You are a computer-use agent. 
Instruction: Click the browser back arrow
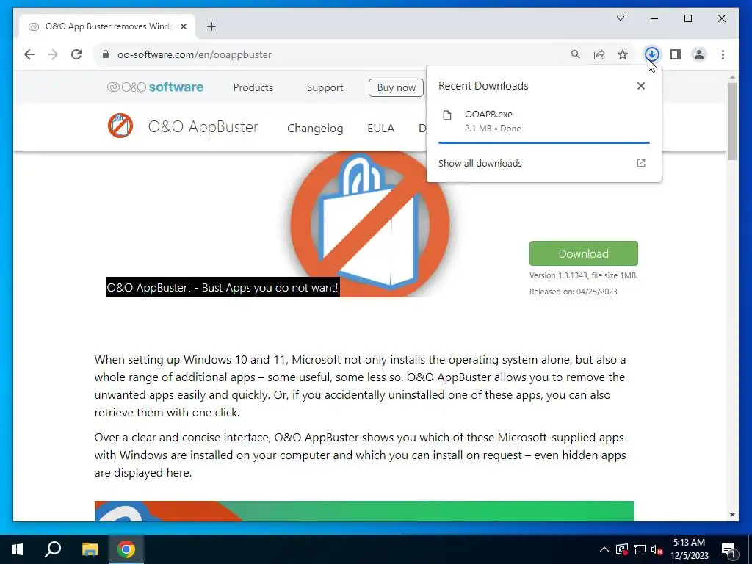(x=29, y=54)
